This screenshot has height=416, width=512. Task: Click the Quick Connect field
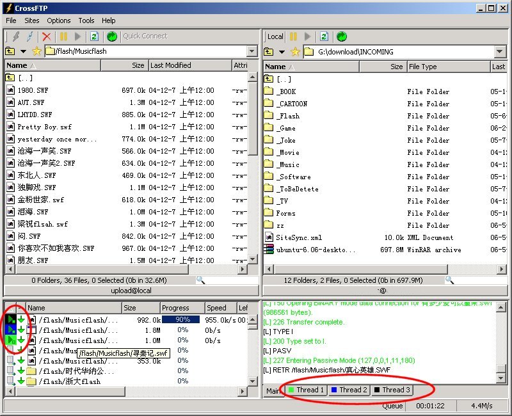click(145, 36)
